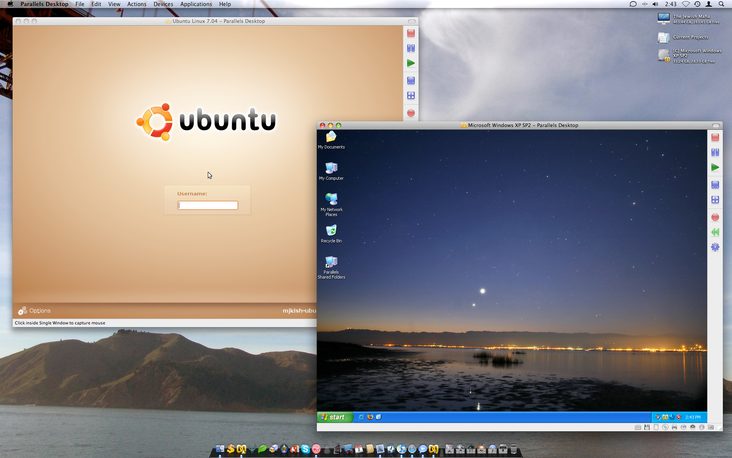Open iTunes from the Dock
The width and height of the screenshot is (732, 458).
pyautogui.click(x=401, y=449)
